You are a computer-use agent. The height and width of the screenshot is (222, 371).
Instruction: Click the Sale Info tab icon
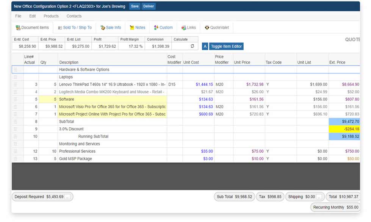(103, 28)
